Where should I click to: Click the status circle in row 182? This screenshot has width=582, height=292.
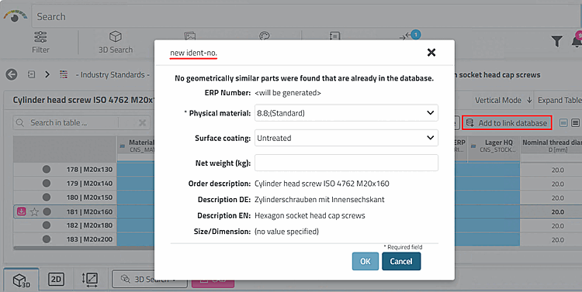click(47, 225)
